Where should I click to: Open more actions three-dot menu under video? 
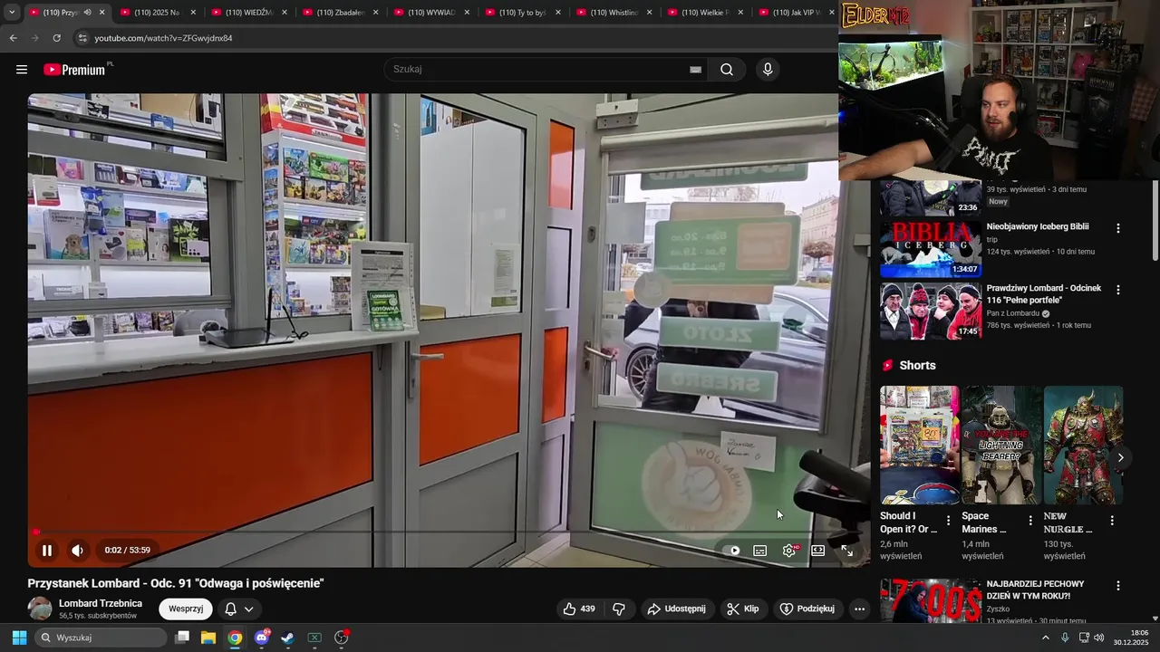859,609
